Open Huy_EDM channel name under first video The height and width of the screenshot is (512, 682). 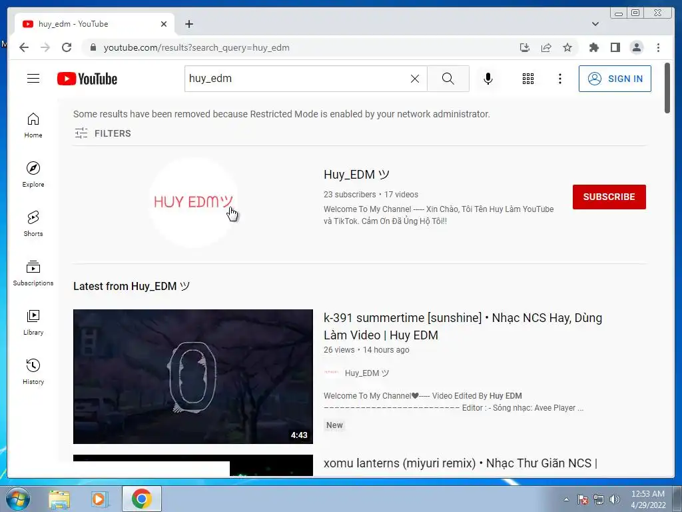367,373
